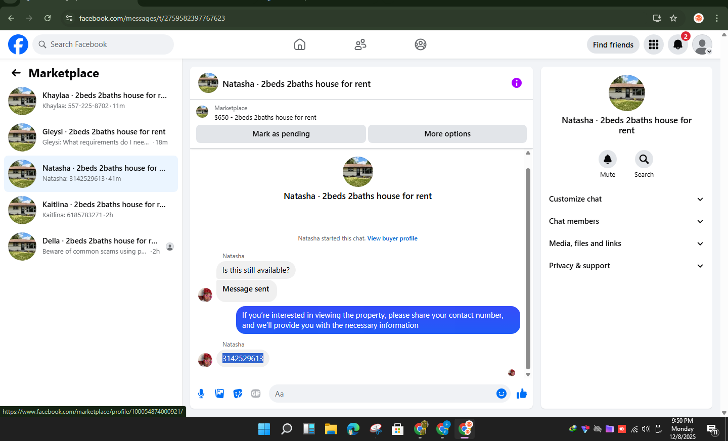This screenshot has width=728, height=441.
Task: Open the notifications bell
Action: click(678, 44)
